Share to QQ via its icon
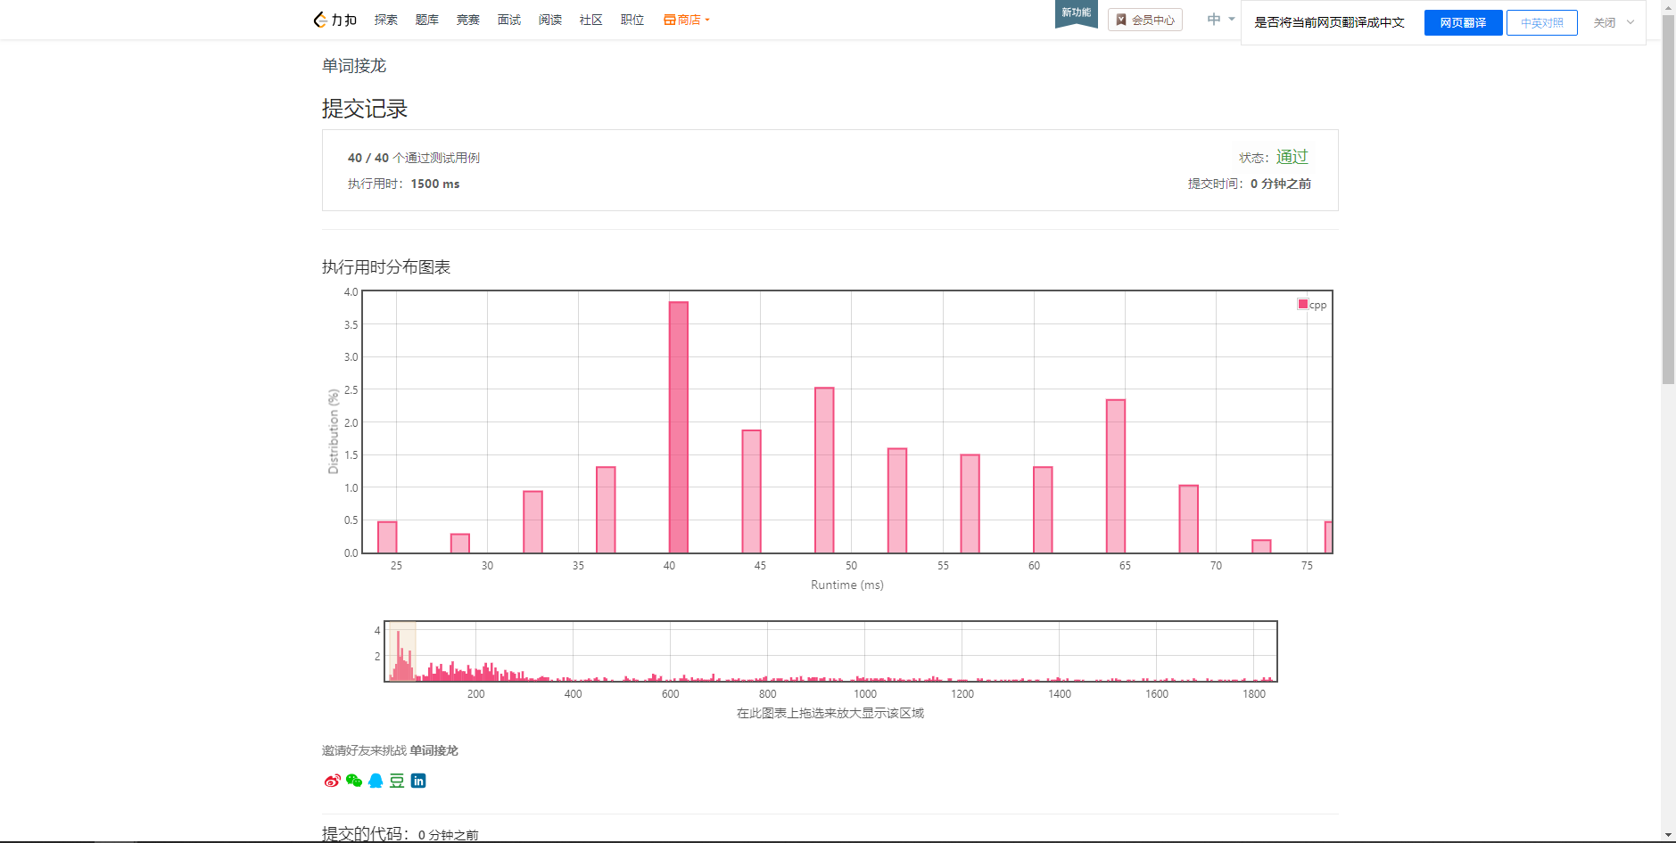 376,781
